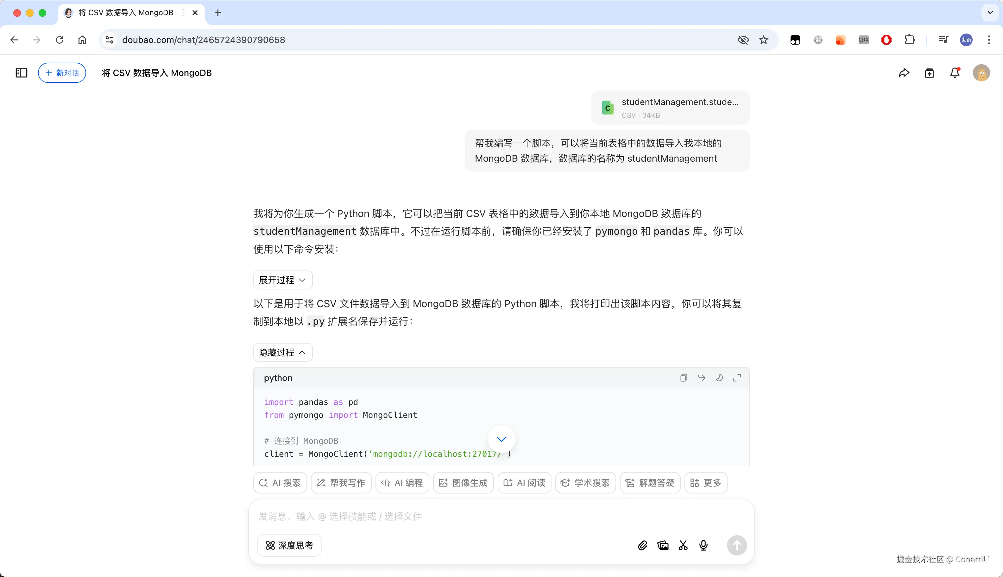Click the microphone voice input icon

pos(703,545)
